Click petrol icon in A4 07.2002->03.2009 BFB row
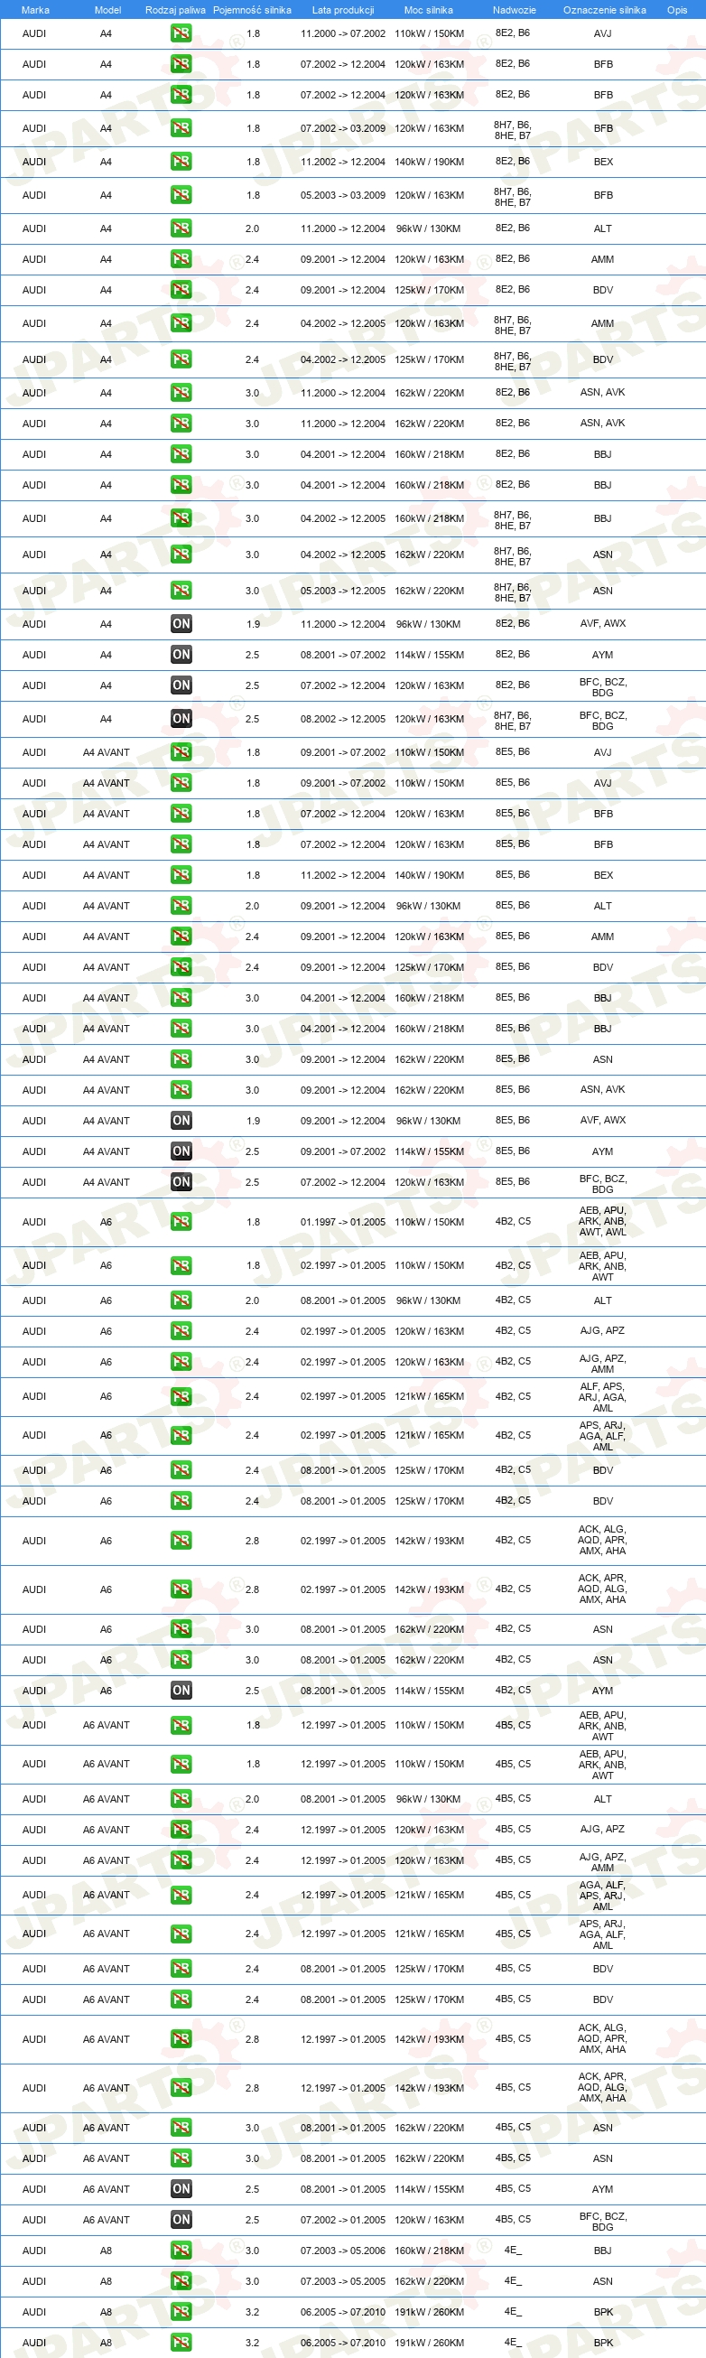Screen dimensions: 706x2358 point(181,128)
